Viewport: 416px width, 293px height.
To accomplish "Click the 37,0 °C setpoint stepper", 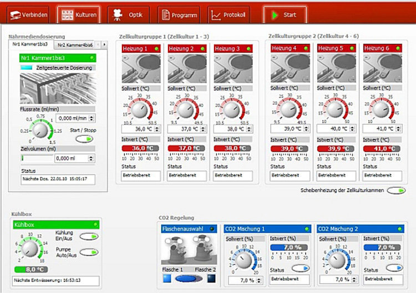I will tap(203, 129).
